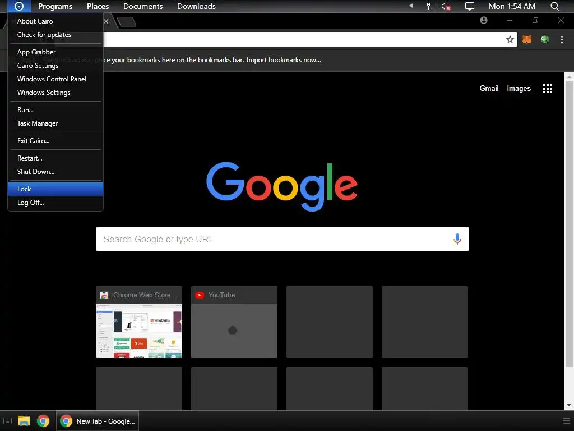Start voice search with the microphone

pyautogui.click(x=457, y=239)
